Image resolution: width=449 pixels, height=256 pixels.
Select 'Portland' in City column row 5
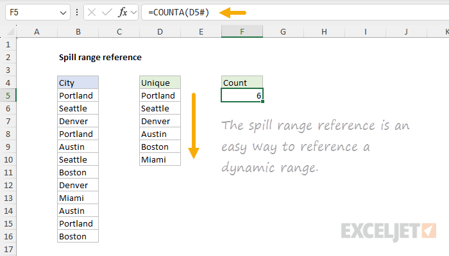point(78,95)
